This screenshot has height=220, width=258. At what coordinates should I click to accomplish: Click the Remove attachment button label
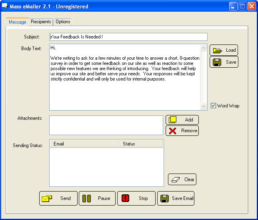coord(189,131)
